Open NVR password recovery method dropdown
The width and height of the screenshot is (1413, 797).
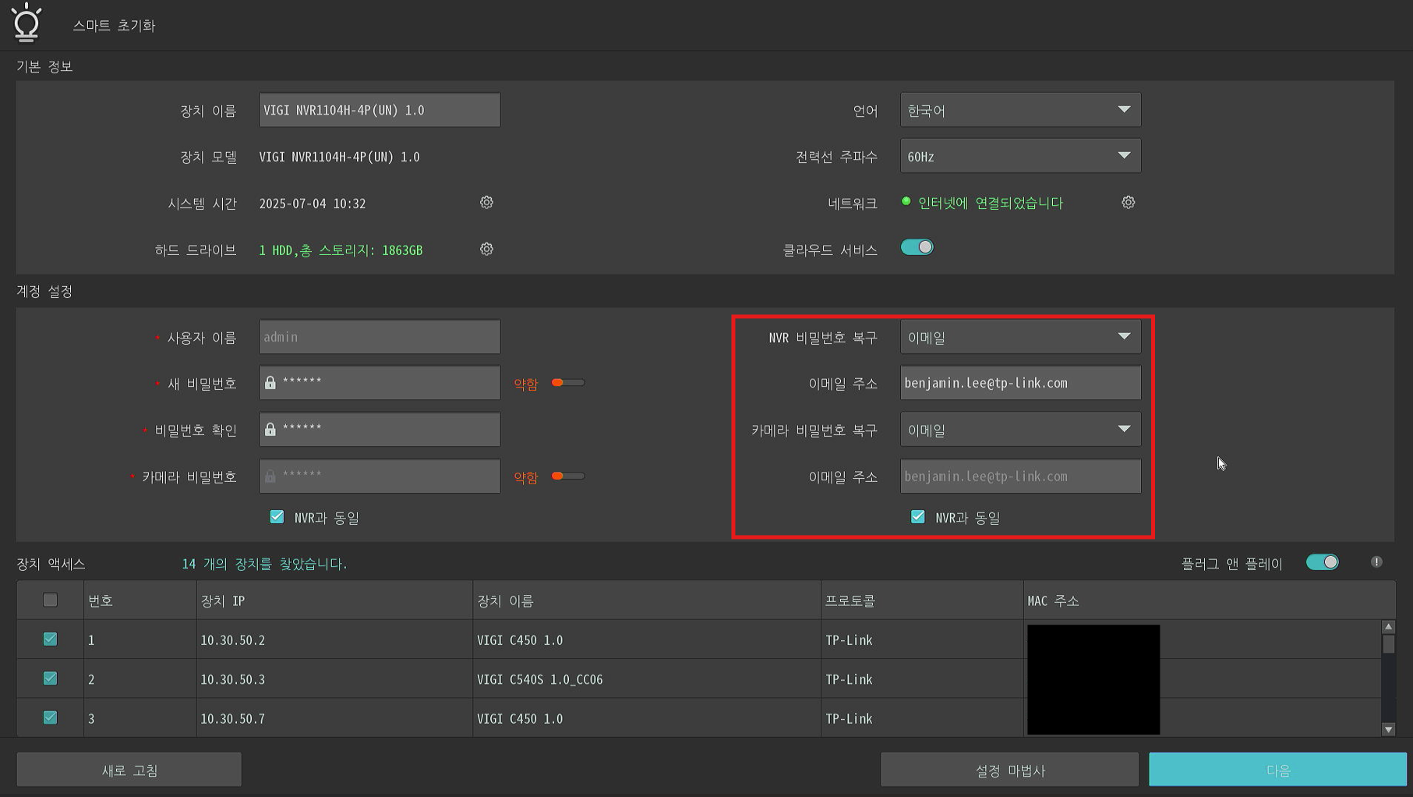[1020, 337]
